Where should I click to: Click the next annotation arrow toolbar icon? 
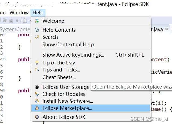[25, 21]
